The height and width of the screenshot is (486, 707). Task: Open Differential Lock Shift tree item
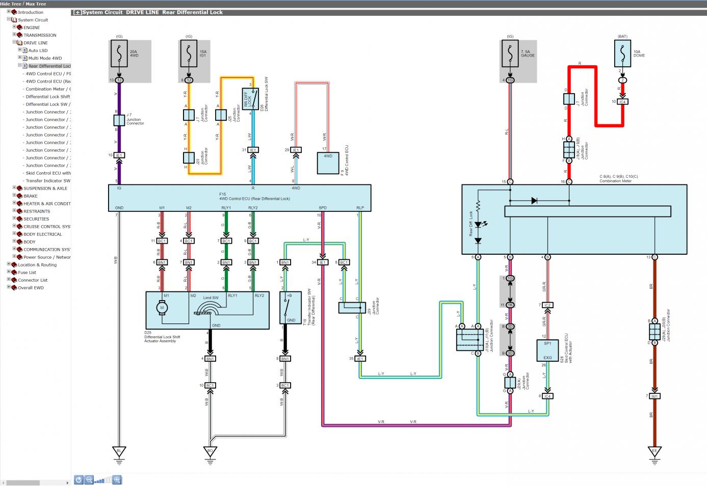tap(48, 96)
